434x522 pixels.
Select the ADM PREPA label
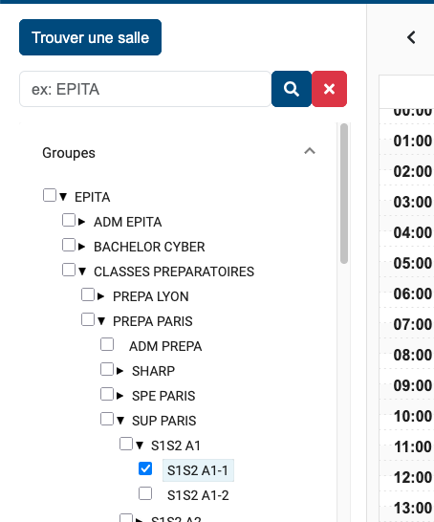click(165, 346)
